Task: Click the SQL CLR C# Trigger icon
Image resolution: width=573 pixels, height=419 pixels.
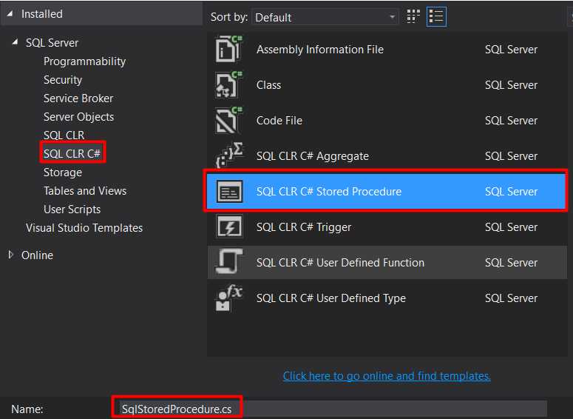Action: click(229, 227)
